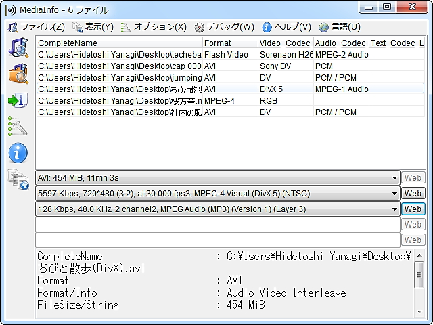Click the Audio_Codec column header
The image size is (433, 325).
[341, 43]
